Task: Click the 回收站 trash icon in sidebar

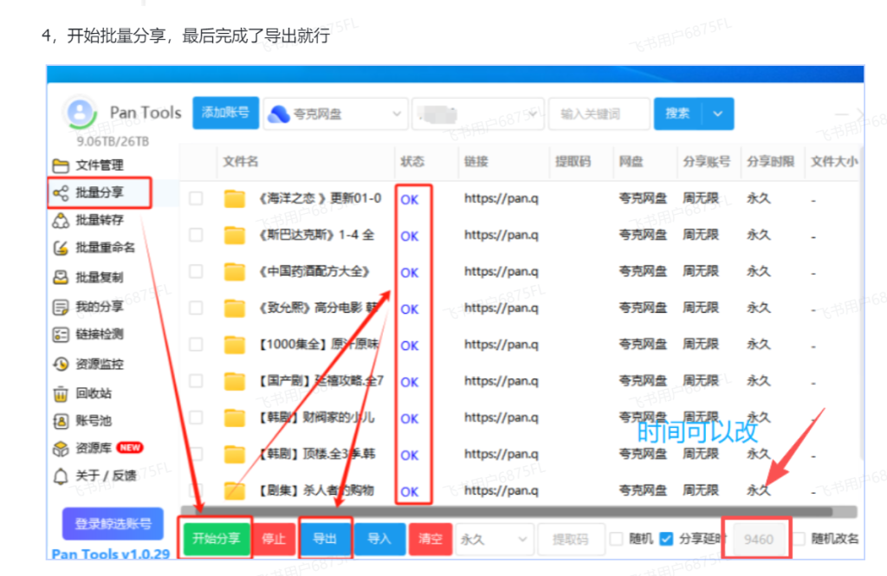Action: 61,393
